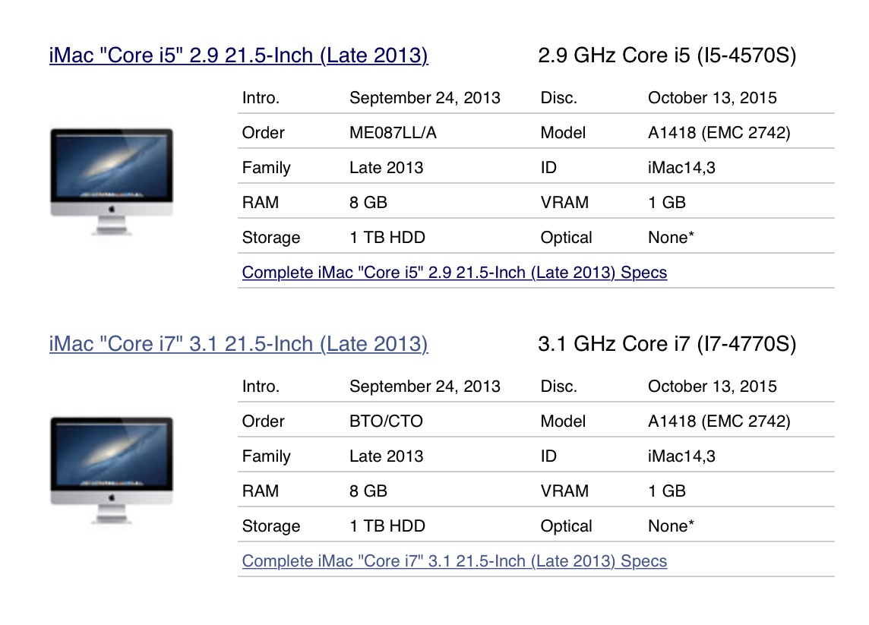
Task: Open the iMac "Core i7" 3.1 21.5-Inch title link
Action: click(239, 344)
